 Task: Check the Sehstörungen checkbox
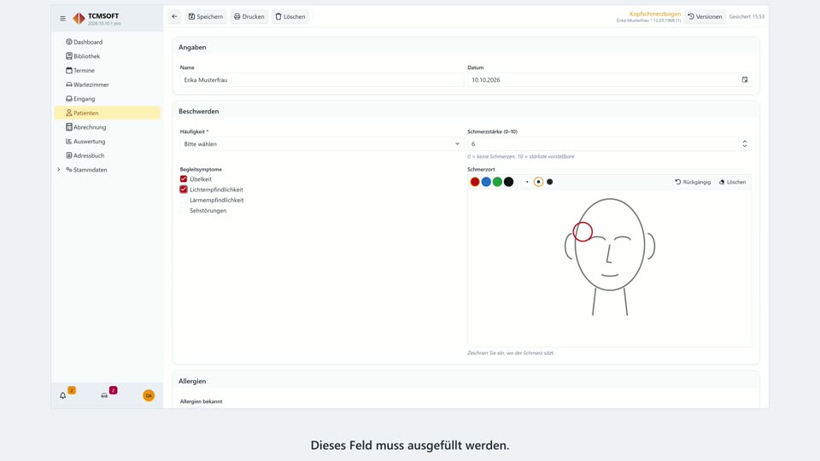tap(184, 210)
